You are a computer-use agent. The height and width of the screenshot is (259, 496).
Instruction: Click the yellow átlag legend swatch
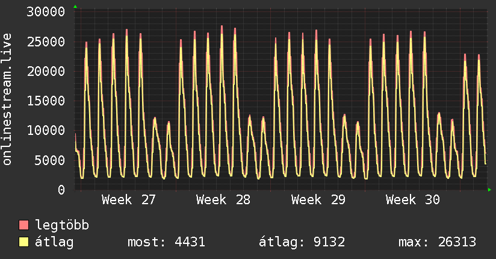click(x=23, y=242)
